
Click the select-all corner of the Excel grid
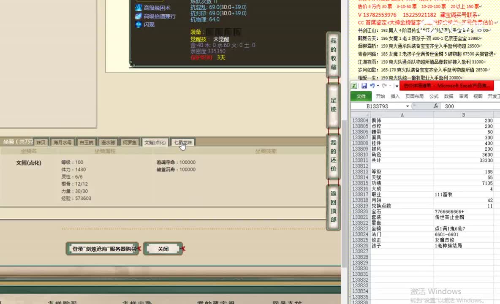point(360,115)
